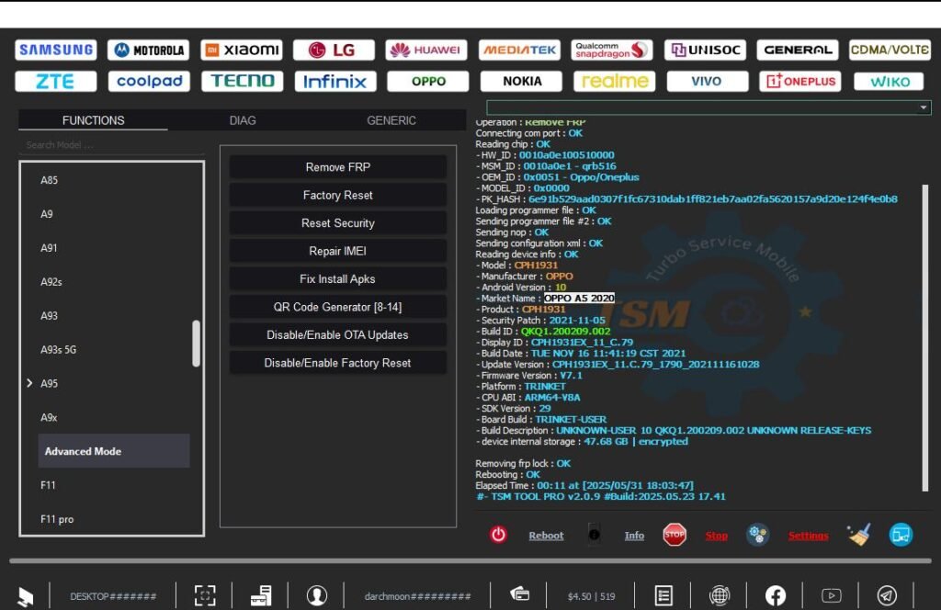Select the OPPO brand logo
The width and height of the screenshot is (941, 610).
coord(428,81)
